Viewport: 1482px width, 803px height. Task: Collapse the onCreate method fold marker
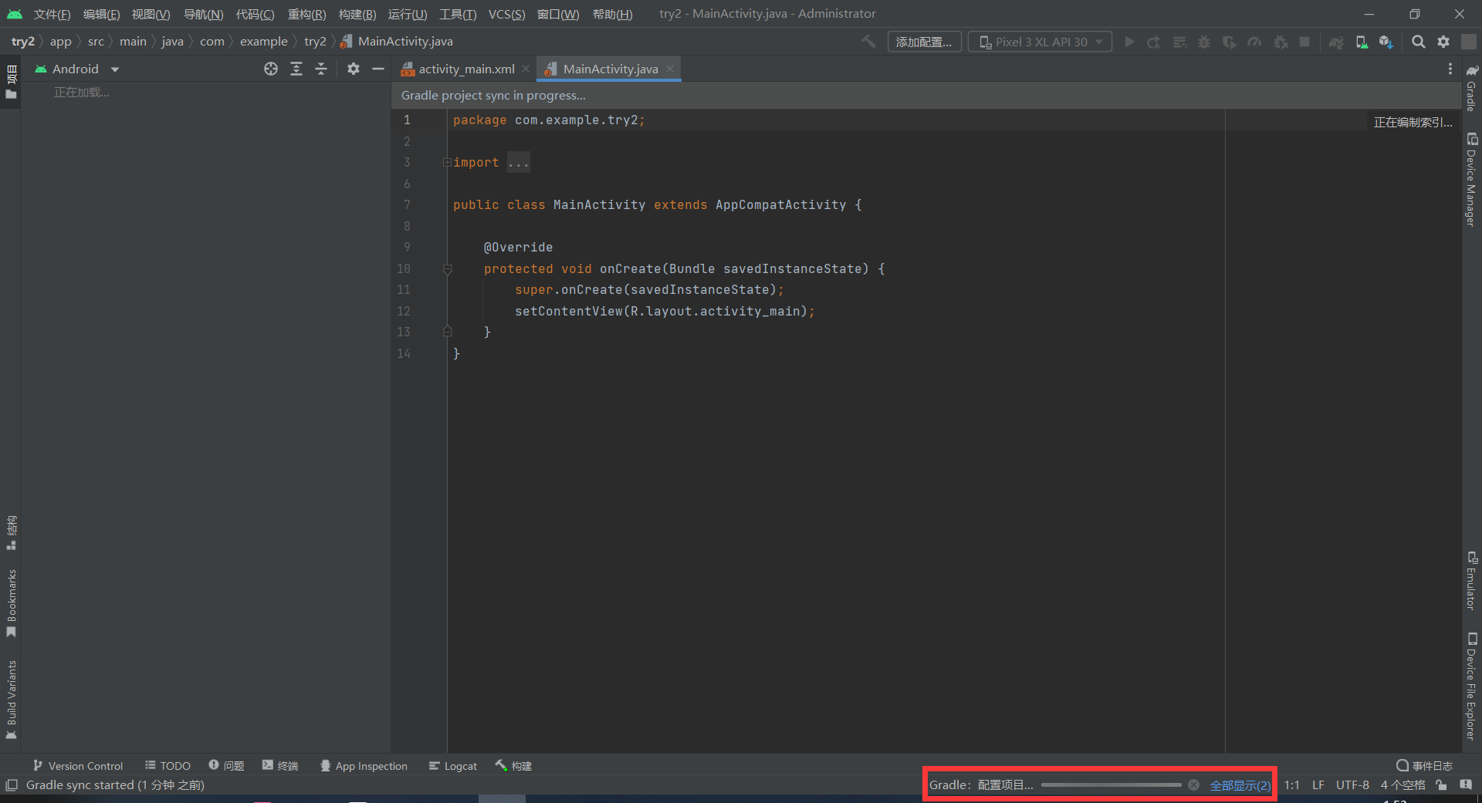tap(447, 269)
